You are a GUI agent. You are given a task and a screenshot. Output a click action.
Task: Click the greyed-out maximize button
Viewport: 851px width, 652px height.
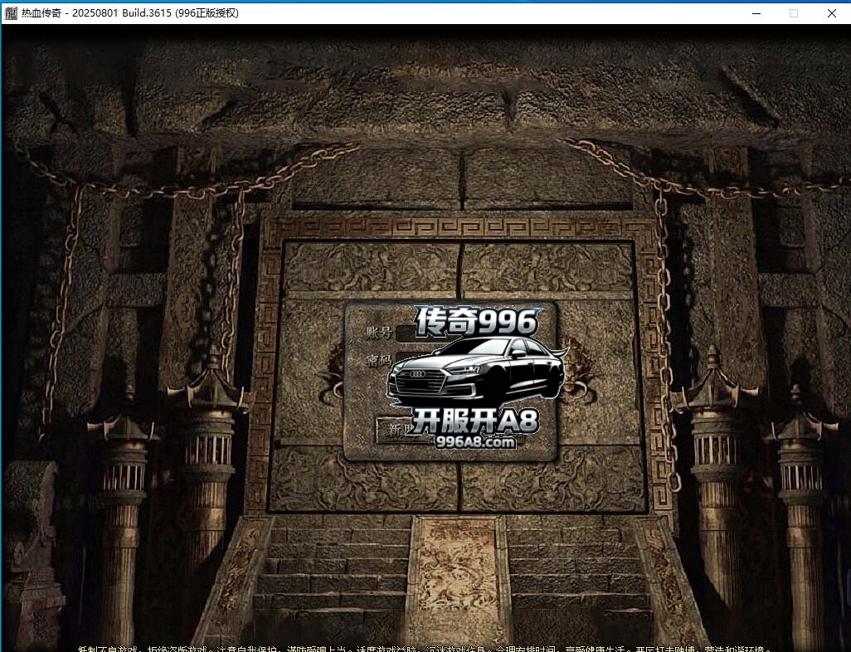pyautogui.click(x=794, y=13)
